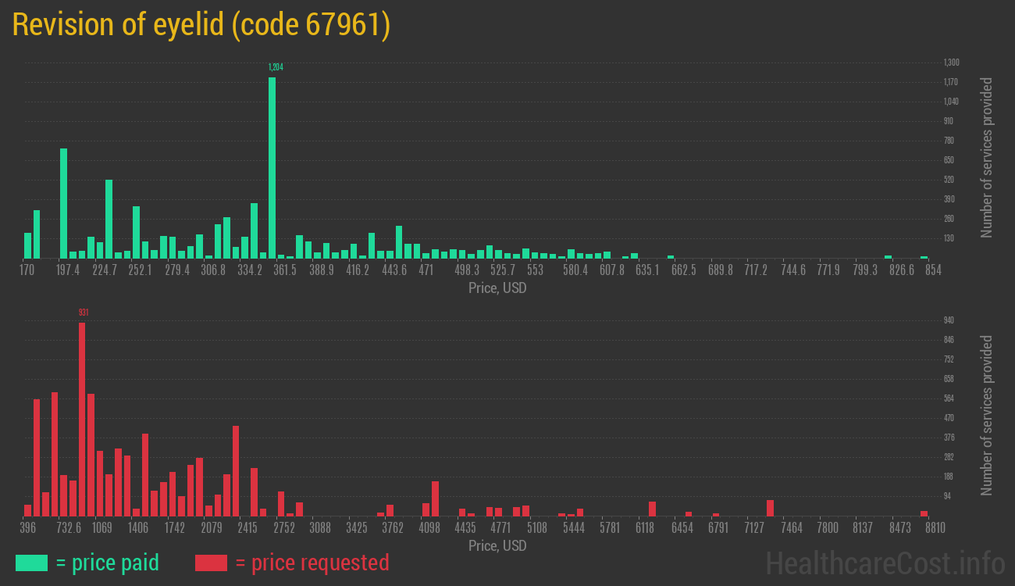The height and width of the screenshot is (586, 1015).
Task: Click the red bar at far right near 8810
Action: pyautogui.click(x=924, y=513)
